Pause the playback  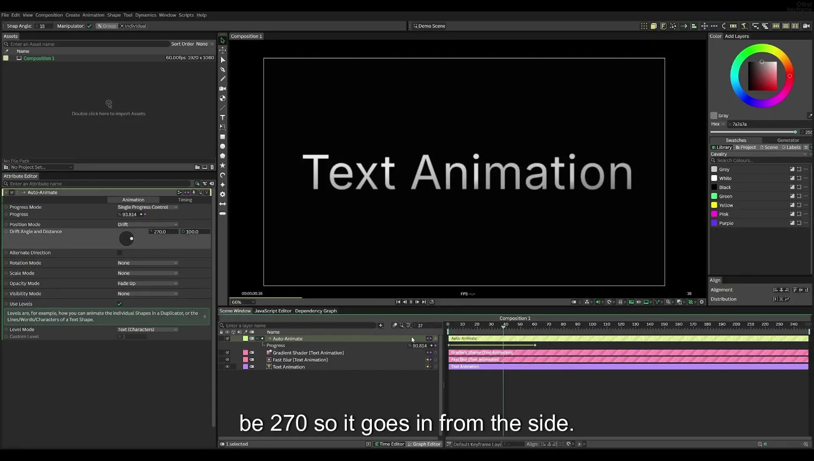(x=411, y=302)
